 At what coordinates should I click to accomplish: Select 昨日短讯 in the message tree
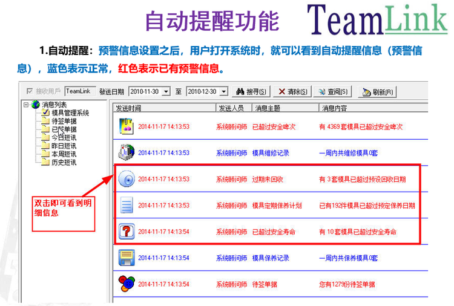click(64, 146)
